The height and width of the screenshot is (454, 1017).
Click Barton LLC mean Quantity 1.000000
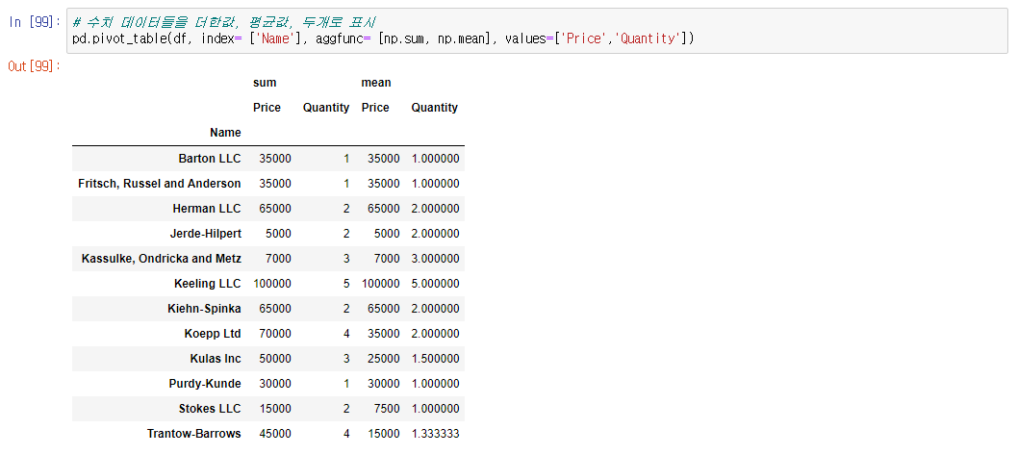[x=435, y=159]
